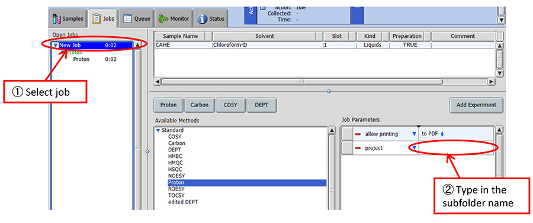Click the Proton quick method button
533x223 pixels.
[x=169, y=105]
